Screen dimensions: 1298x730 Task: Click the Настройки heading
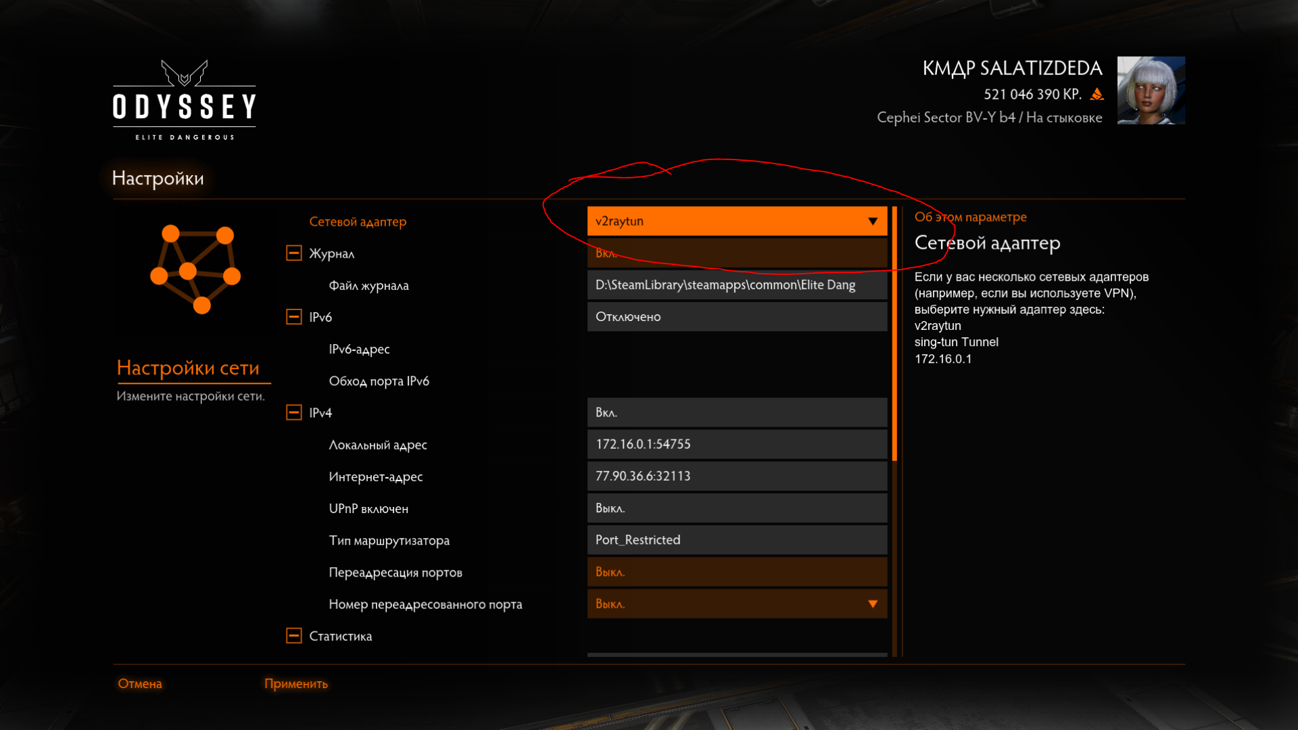pyautogui.click(x=158, y=178)
